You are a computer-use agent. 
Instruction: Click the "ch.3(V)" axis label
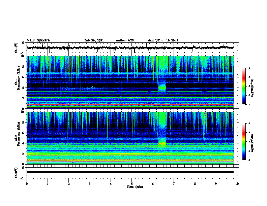[16, 173]
